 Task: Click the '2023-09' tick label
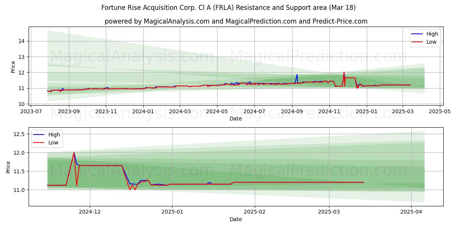click(x=69, y=112)
